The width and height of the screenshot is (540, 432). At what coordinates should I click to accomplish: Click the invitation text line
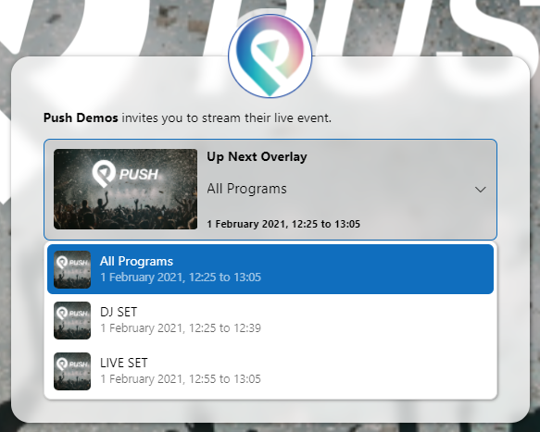point(187,118)
